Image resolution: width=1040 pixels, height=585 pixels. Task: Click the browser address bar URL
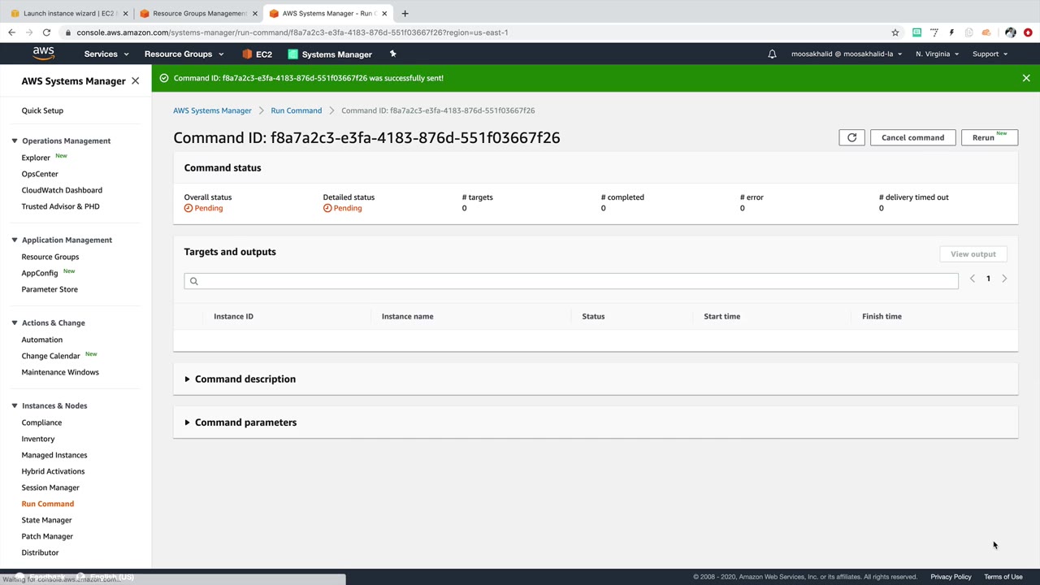click(292, 32)
